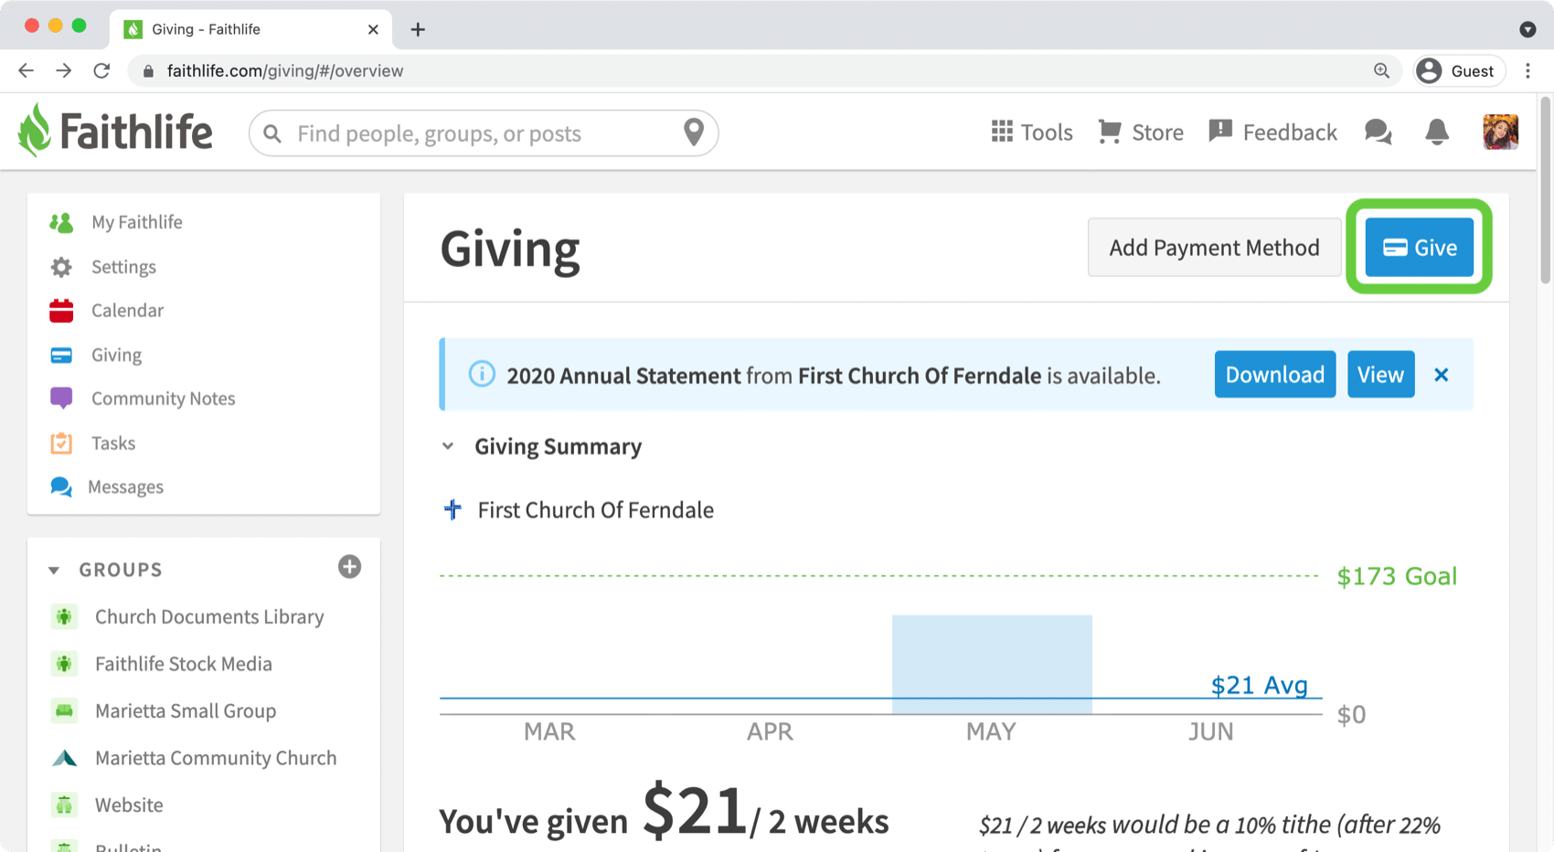Open the Feedback link

click(1290, 133)
